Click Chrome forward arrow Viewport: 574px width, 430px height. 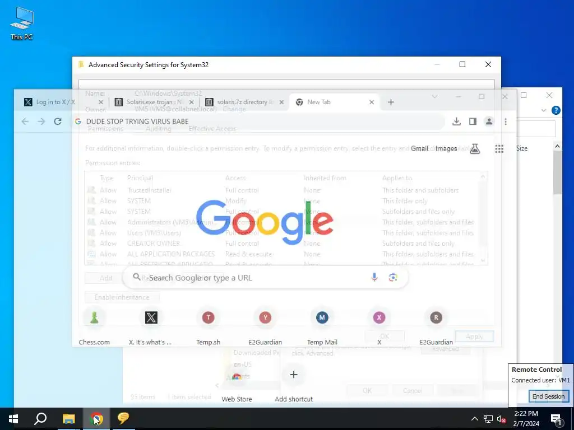41,121
